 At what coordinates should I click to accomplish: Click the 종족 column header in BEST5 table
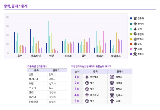pos(95,72)
